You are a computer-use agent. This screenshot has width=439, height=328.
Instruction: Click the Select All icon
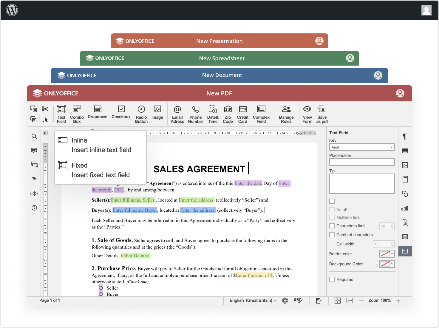point(45,119)
